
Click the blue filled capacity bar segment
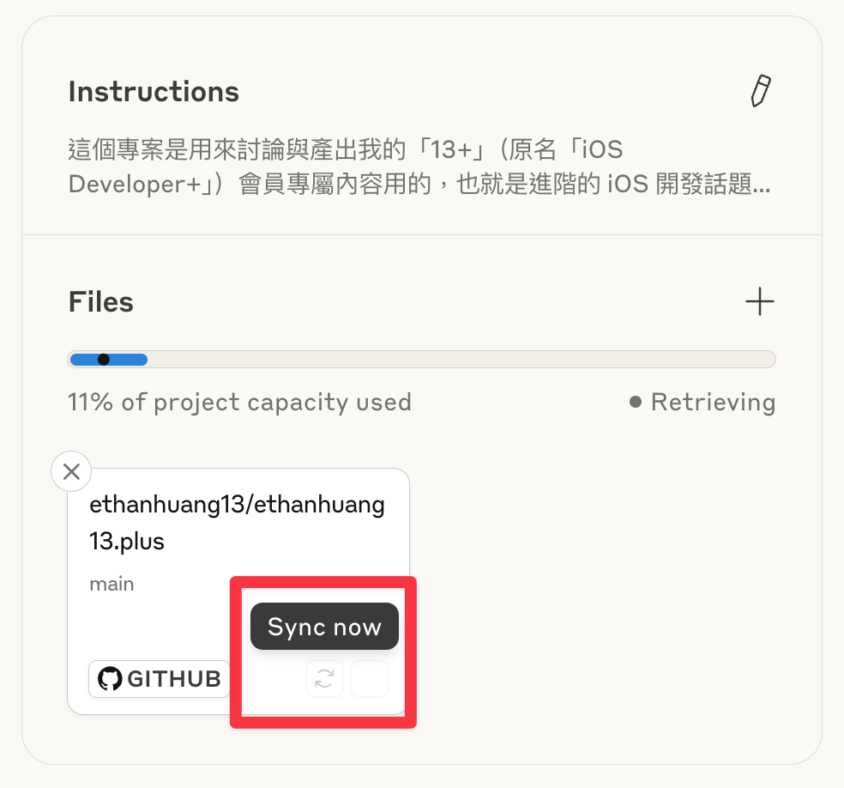tap(109, 360)
